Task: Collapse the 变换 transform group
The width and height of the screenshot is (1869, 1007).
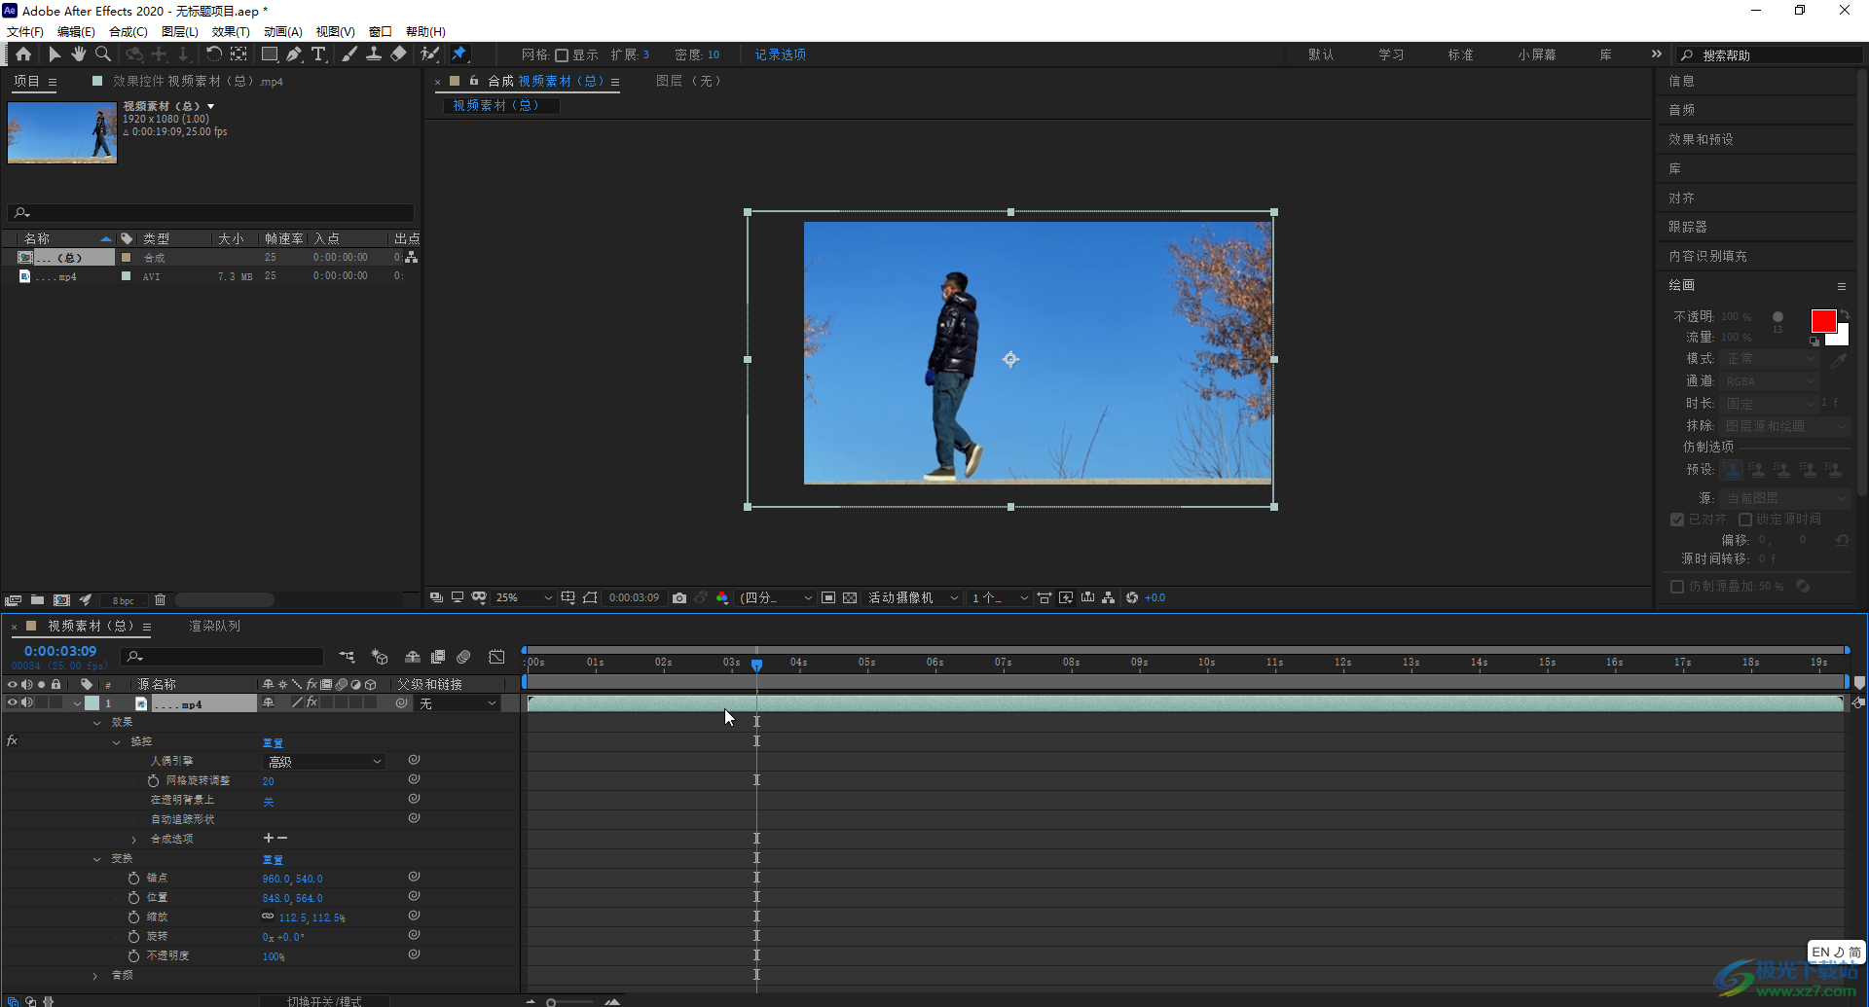Action: tap(96, 859)
